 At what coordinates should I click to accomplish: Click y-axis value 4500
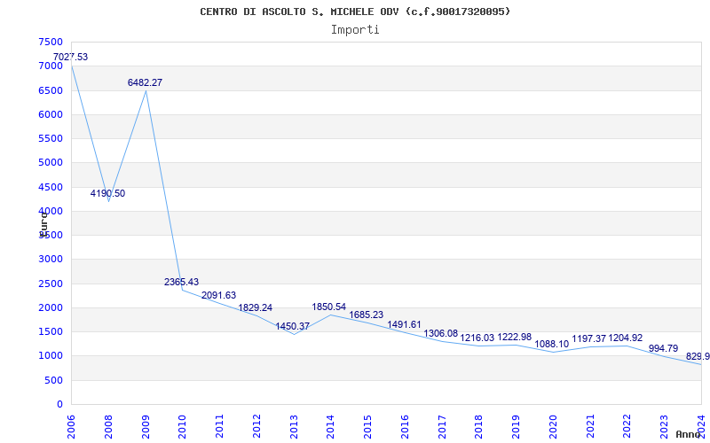pyautogui.click(x=51, y=187)
